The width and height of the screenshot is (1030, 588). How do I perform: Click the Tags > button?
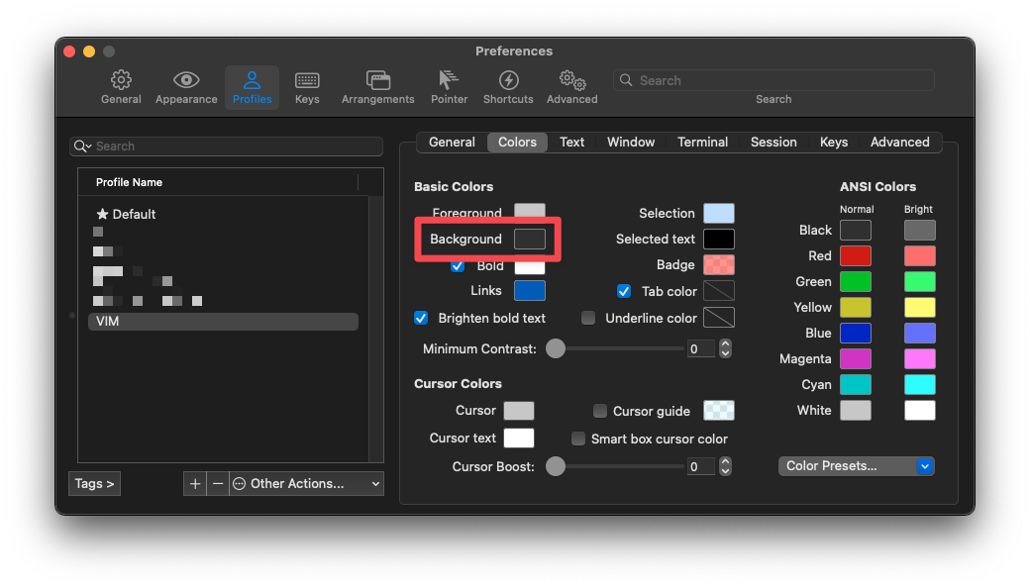click(95, 483)
